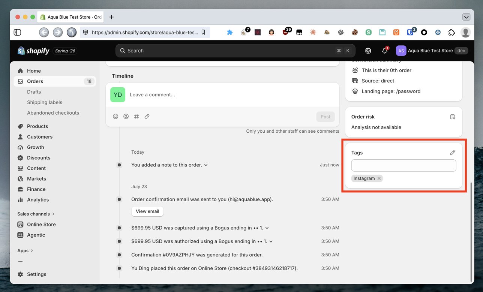Open a new browser tab
Screen dimensions: 483x292
click(111, 17)
